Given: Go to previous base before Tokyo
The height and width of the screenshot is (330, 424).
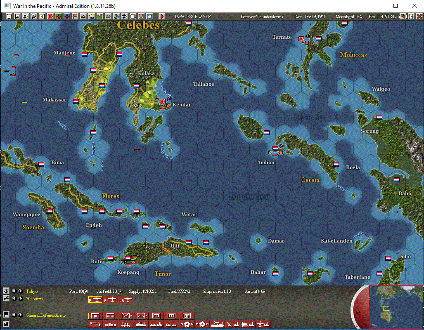Looking at the screenshot, I should tap(14, 291).
